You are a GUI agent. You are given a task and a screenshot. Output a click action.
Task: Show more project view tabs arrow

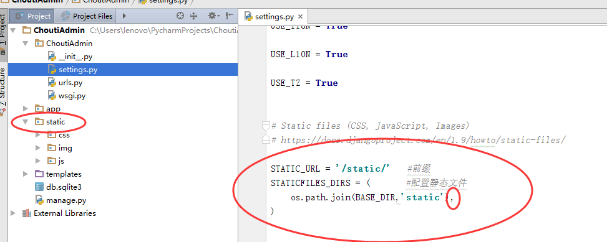[x=124, y=16]
